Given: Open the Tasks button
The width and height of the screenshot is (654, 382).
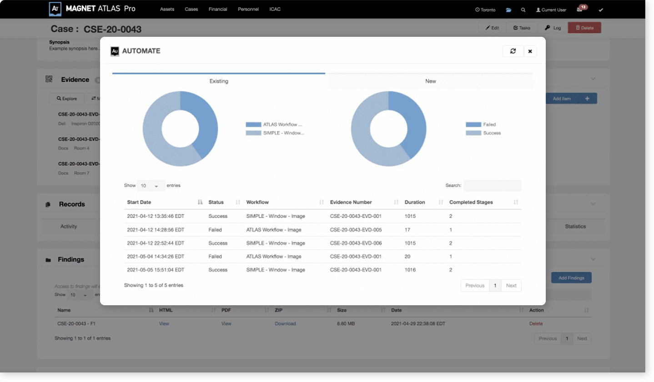Looking at the screenshot, I should (522, 28).
